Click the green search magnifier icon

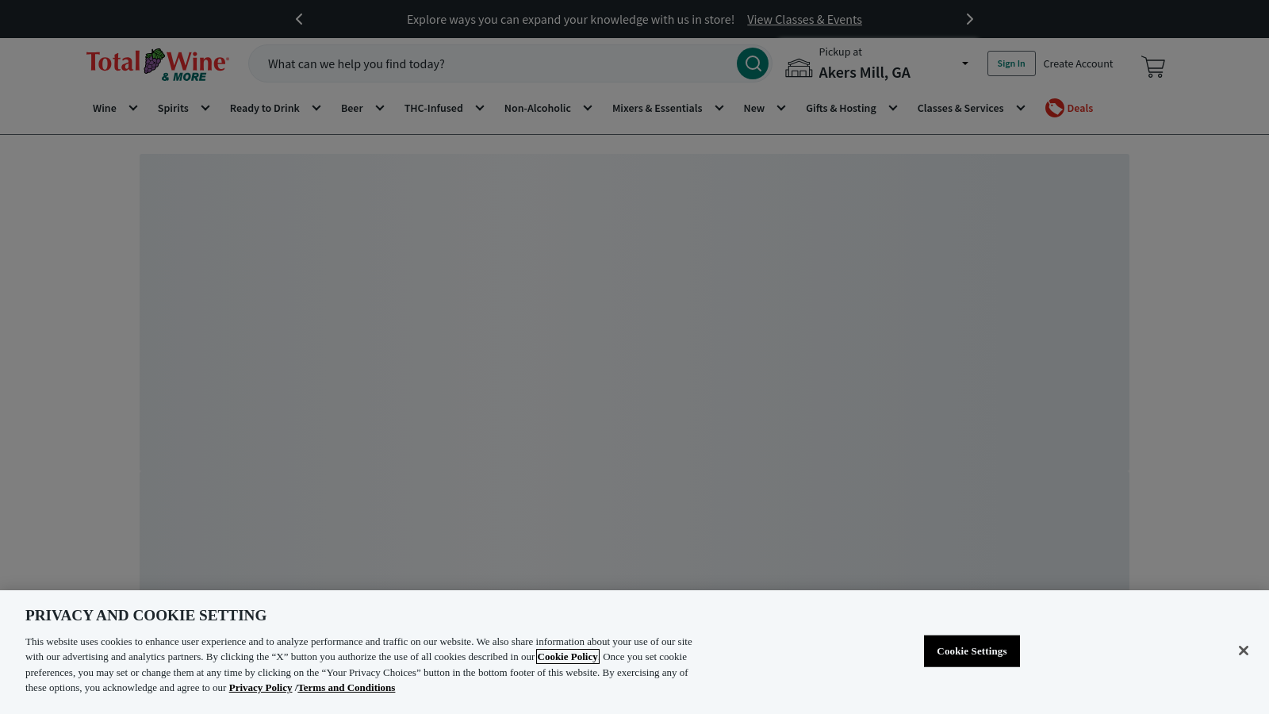coord(753,63)
